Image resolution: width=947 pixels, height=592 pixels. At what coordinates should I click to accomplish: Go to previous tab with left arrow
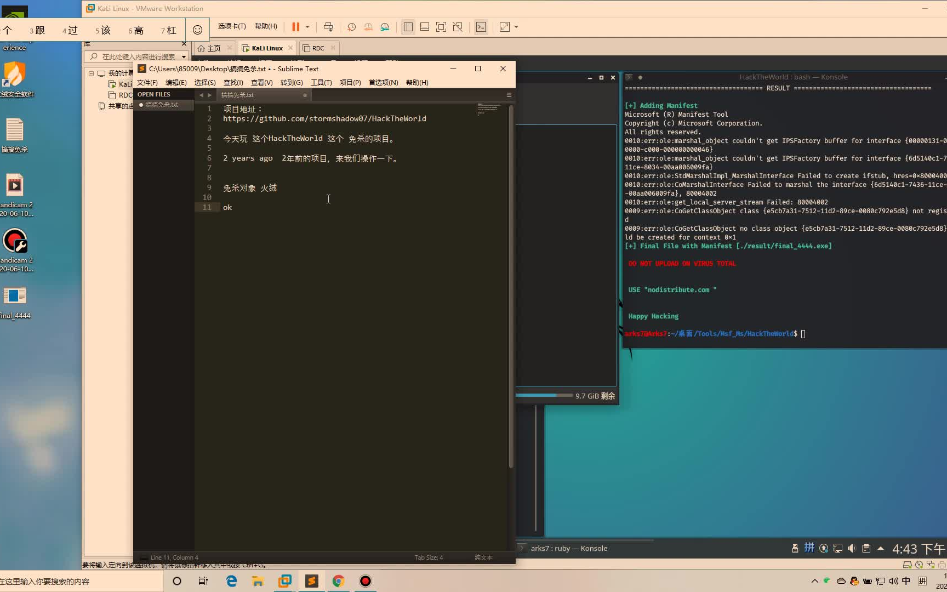[201, 95]
